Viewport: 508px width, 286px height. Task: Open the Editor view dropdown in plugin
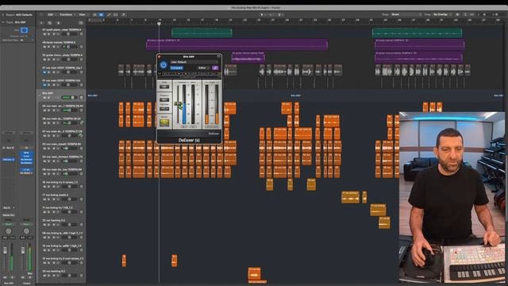203,68
